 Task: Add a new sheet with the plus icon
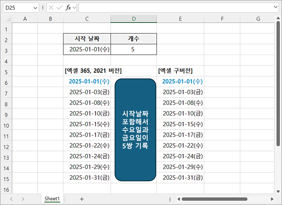point(82,199)
